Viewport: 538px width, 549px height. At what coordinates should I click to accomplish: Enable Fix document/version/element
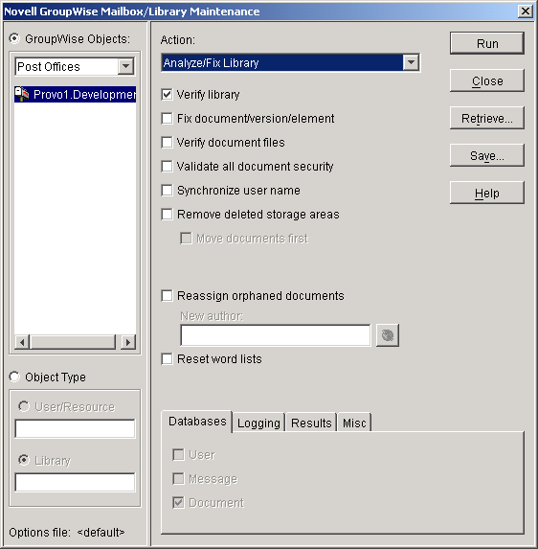pos(167,119)
